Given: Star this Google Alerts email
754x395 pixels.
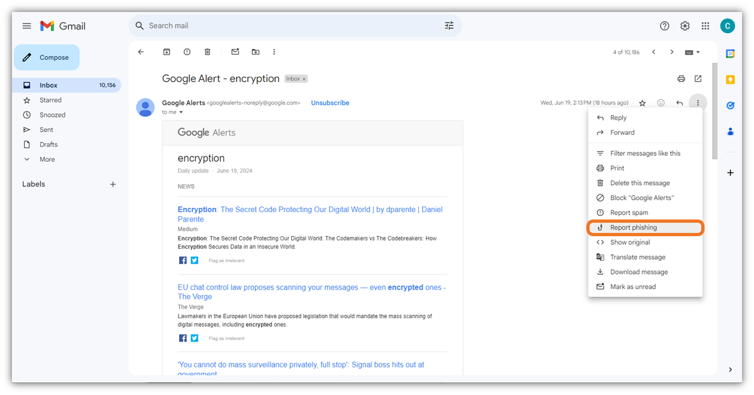Looking at the screenshot, I should click(x=642, y=102).
